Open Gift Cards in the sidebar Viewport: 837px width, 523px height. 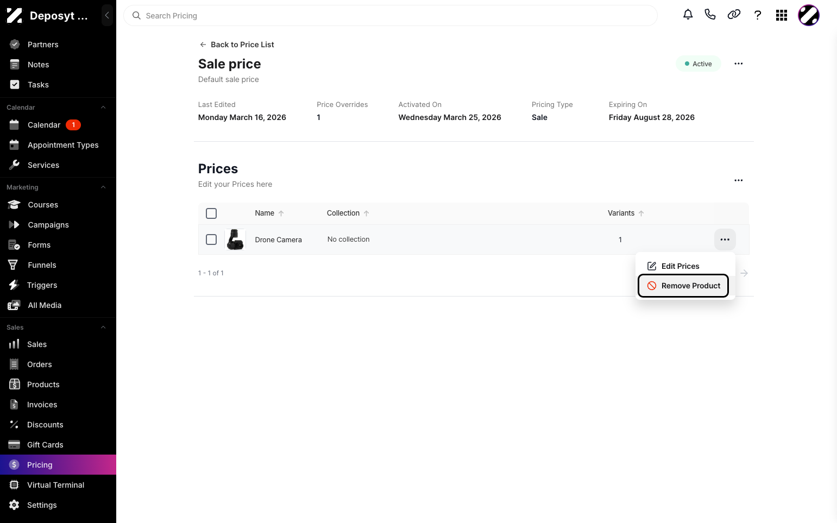coord(58,445)
